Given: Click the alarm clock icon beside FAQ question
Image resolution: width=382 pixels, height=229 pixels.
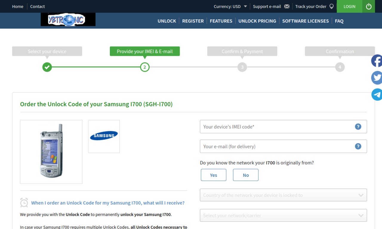Looking at the screenshot, I should click(24, 202).
